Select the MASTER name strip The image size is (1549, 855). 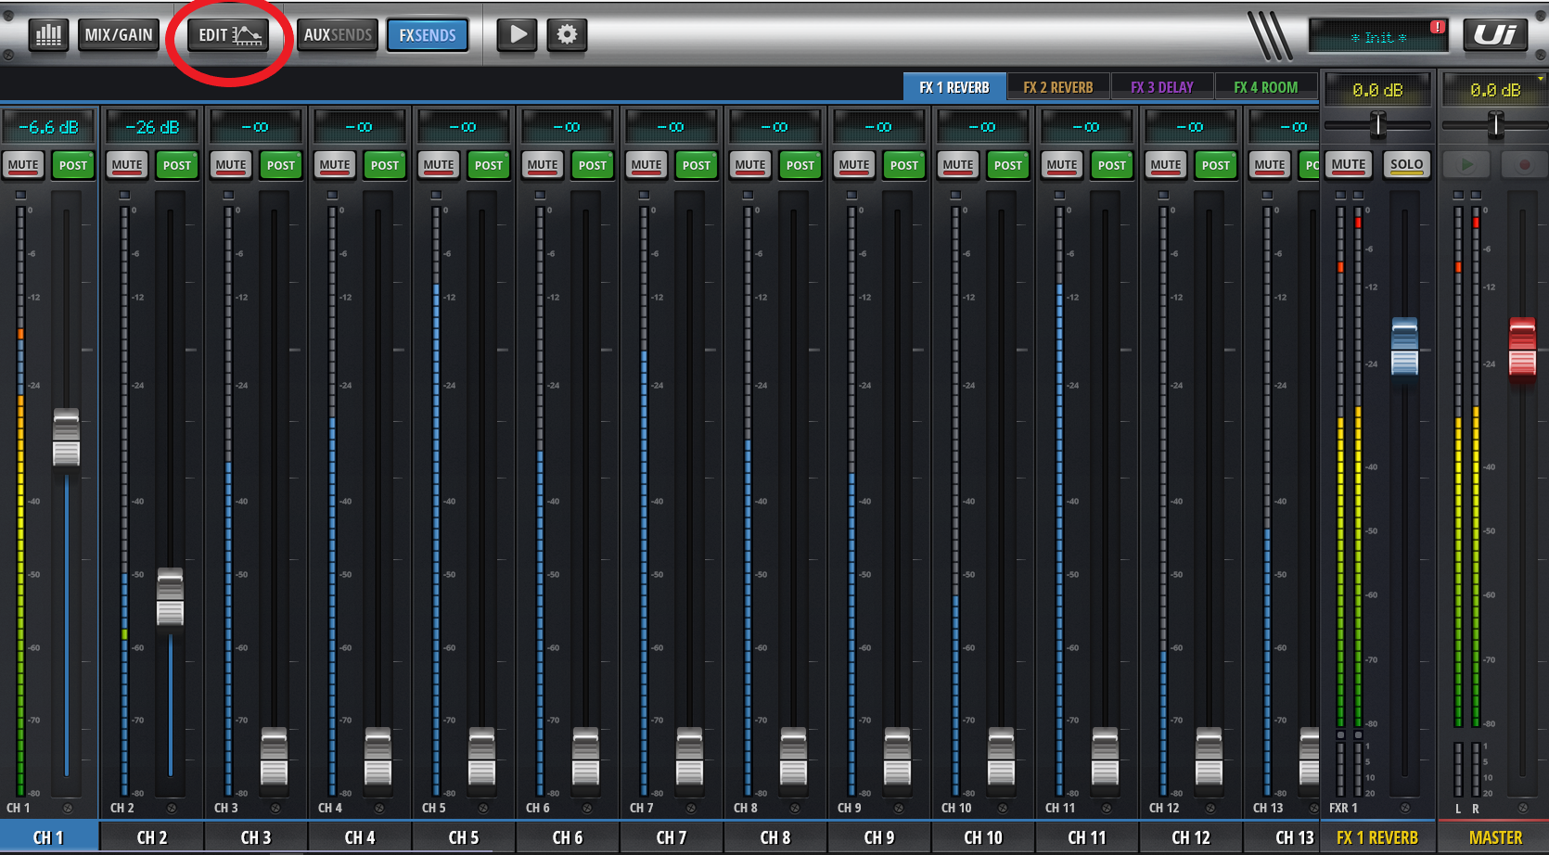click(1495, 837)
